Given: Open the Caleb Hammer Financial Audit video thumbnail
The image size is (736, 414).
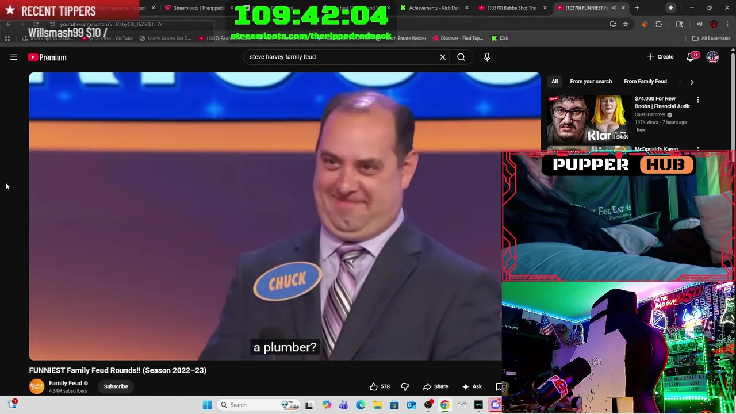Looking at the screenshot, I should tap(589, 118).
